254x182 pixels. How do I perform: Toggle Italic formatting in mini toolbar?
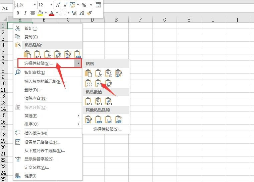click(x=25, y=13)
